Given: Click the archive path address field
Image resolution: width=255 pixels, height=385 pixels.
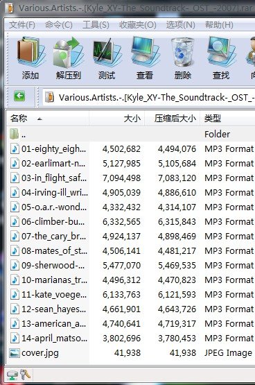Looking at the screenshot, I should pos(149,98).
